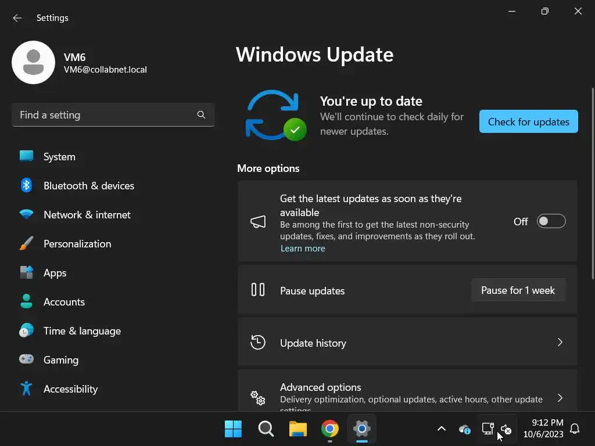Click the Accessibility figure icon
595x446 pixels.
(26, 389)
